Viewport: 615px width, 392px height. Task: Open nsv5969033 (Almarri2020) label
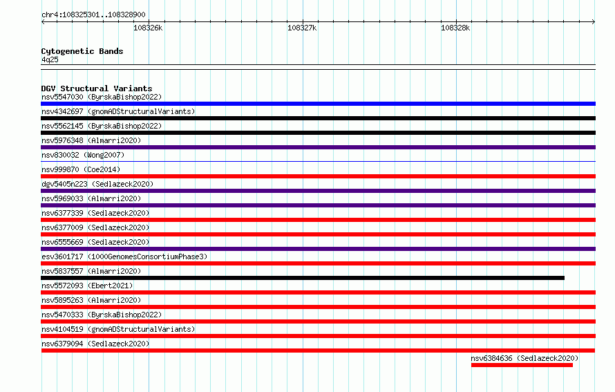[x=91, y=198]
